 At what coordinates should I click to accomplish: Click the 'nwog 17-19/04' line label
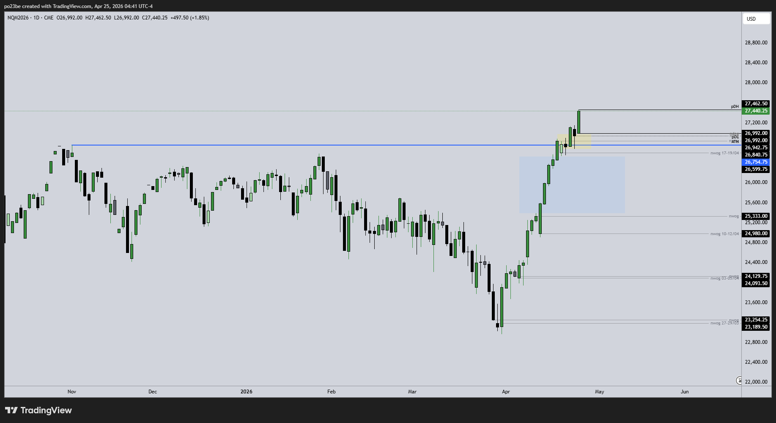point(724,153)
